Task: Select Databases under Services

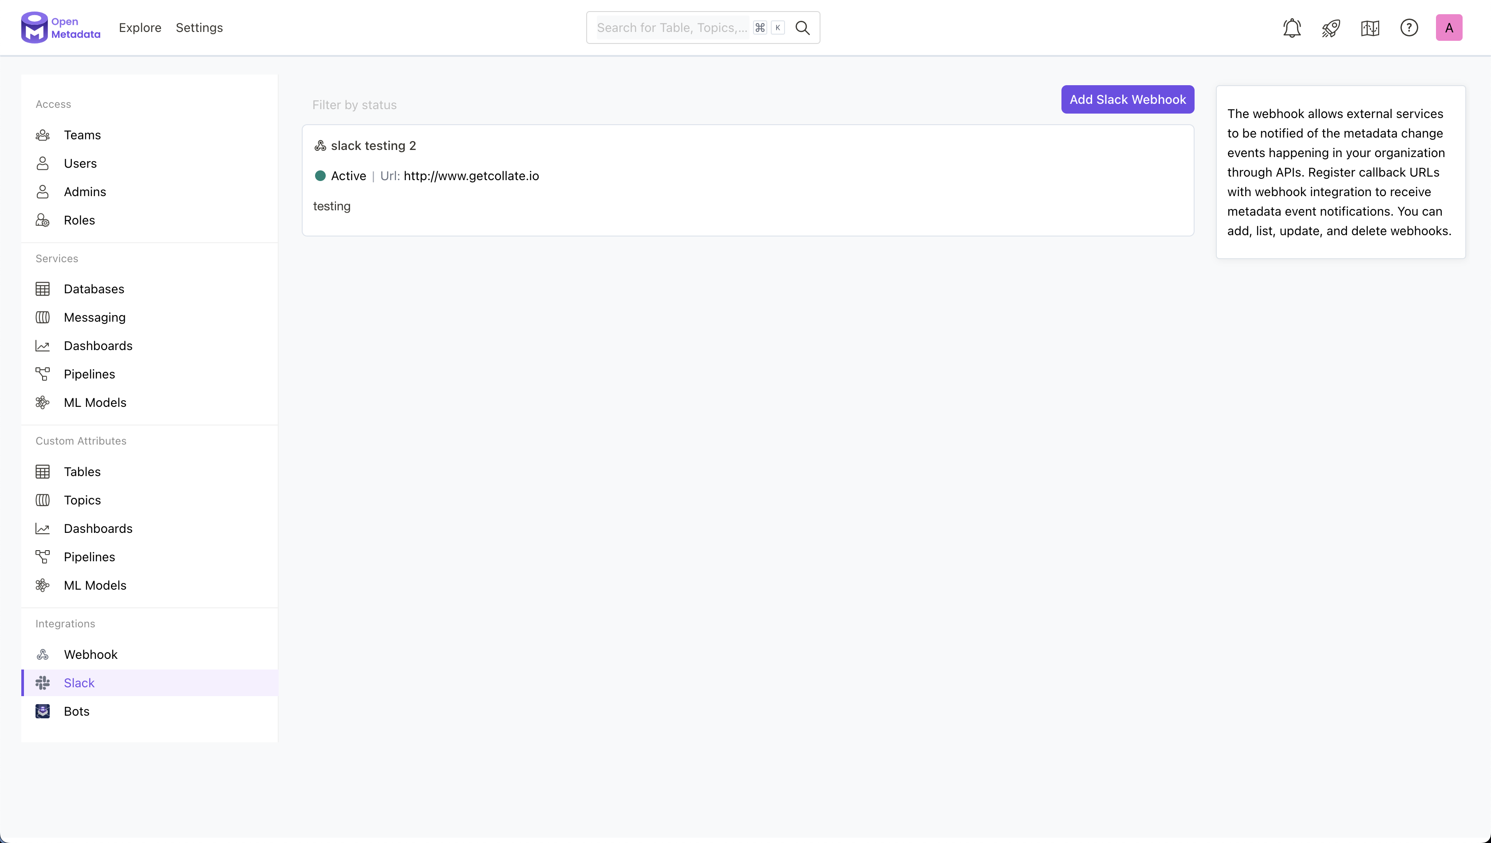Action: point(94,289)
